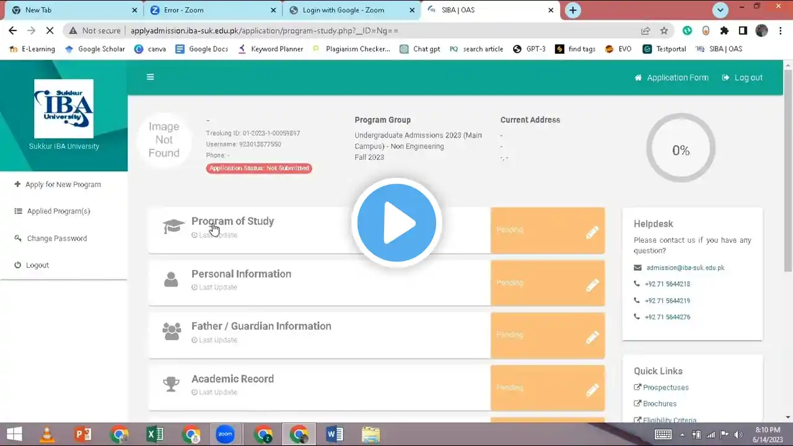Viewport: 793px width, 446px height.
Task: Click Application Form header link
Action: point(672,77)
